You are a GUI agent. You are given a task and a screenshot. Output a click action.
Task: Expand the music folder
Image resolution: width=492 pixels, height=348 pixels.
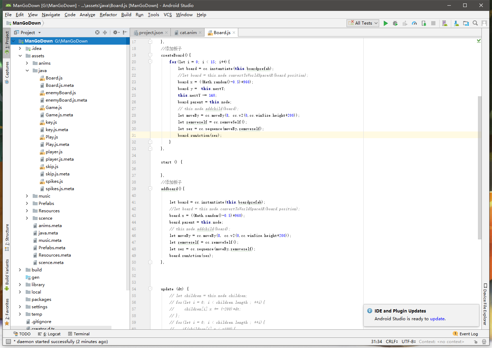[x=27, y=196]
